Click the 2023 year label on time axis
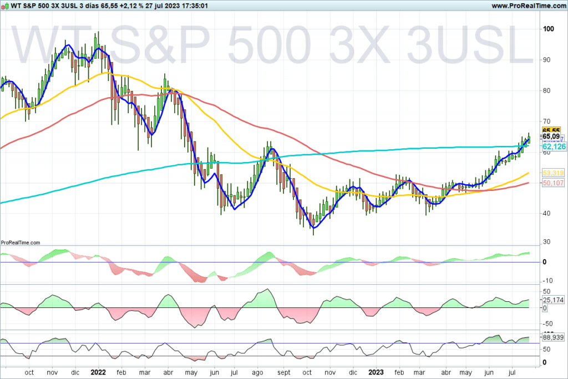The height and width of the screenshot is (379, 568). coord(376,372)
